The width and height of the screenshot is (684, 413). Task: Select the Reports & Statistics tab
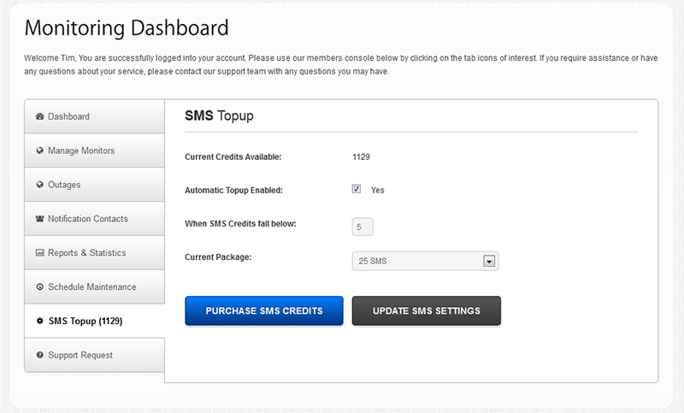(x=95, y=252)
